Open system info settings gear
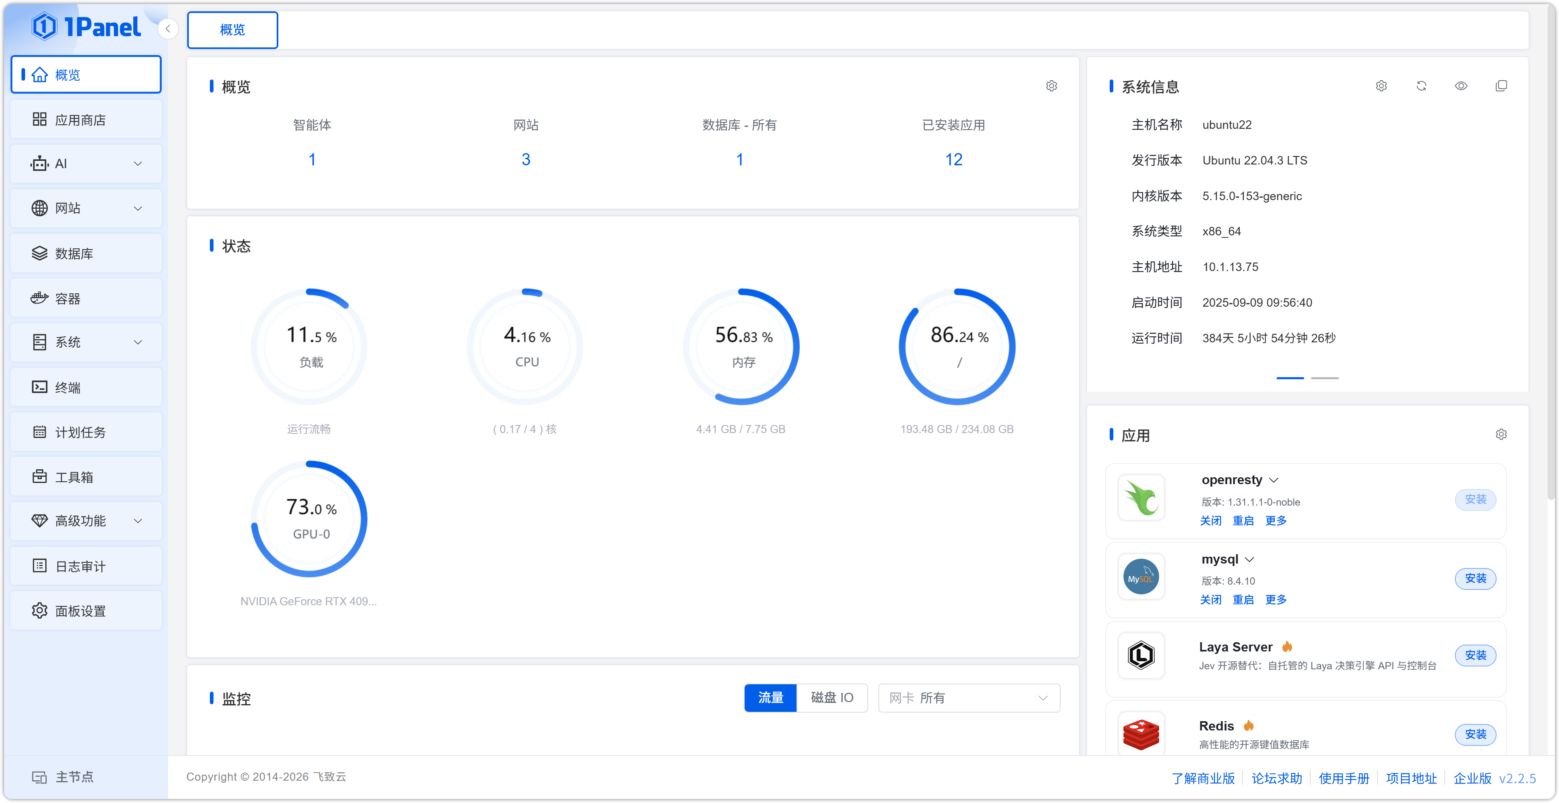The width and height of the screenshot is (1559, 803). pyautogui.click(x=1381, y=86)
